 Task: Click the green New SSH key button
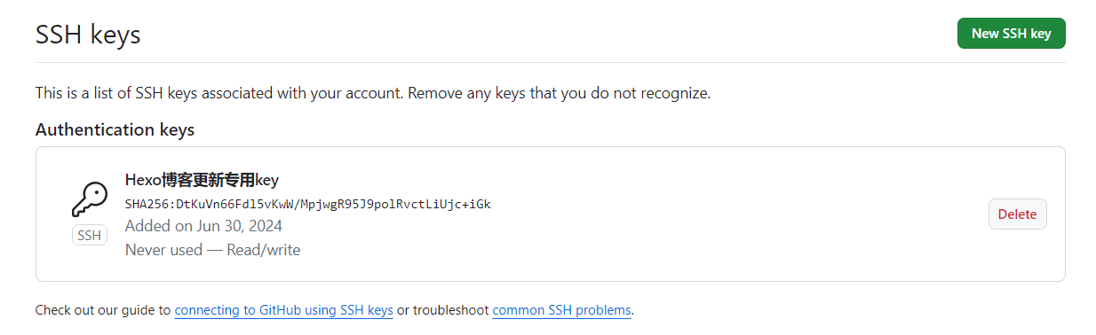pos(1011,34)
